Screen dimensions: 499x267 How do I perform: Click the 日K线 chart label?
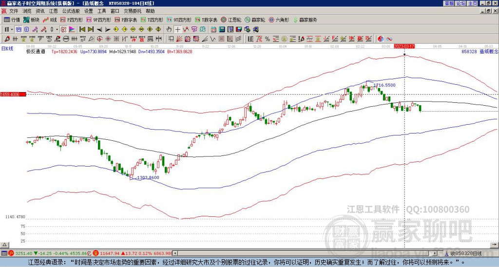tap(7, 48)
